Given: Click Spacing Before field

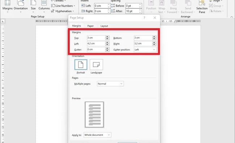Looking at the screenshot, I should pyautogui.click(x=132, y=6).
